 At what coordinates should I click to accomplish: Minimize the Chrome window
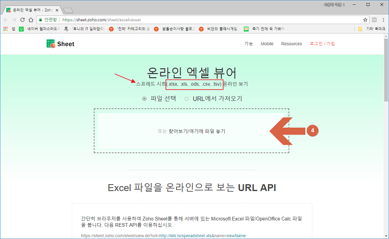tap(354, 4)
